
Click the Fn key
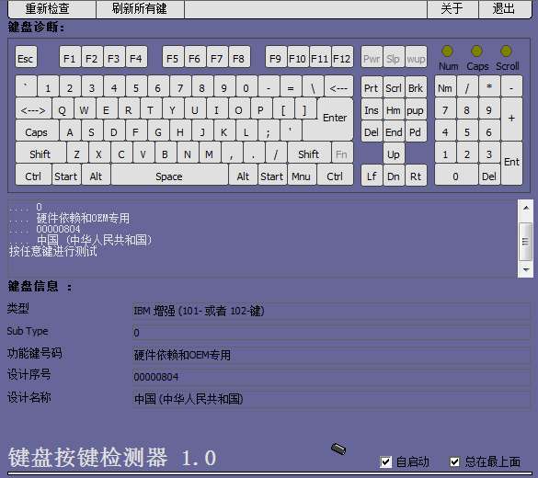coord(342,153)
